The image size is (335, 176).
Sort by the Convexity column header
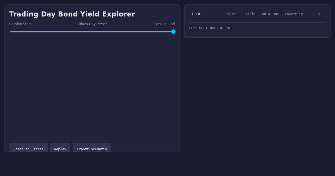click(294, 14)
